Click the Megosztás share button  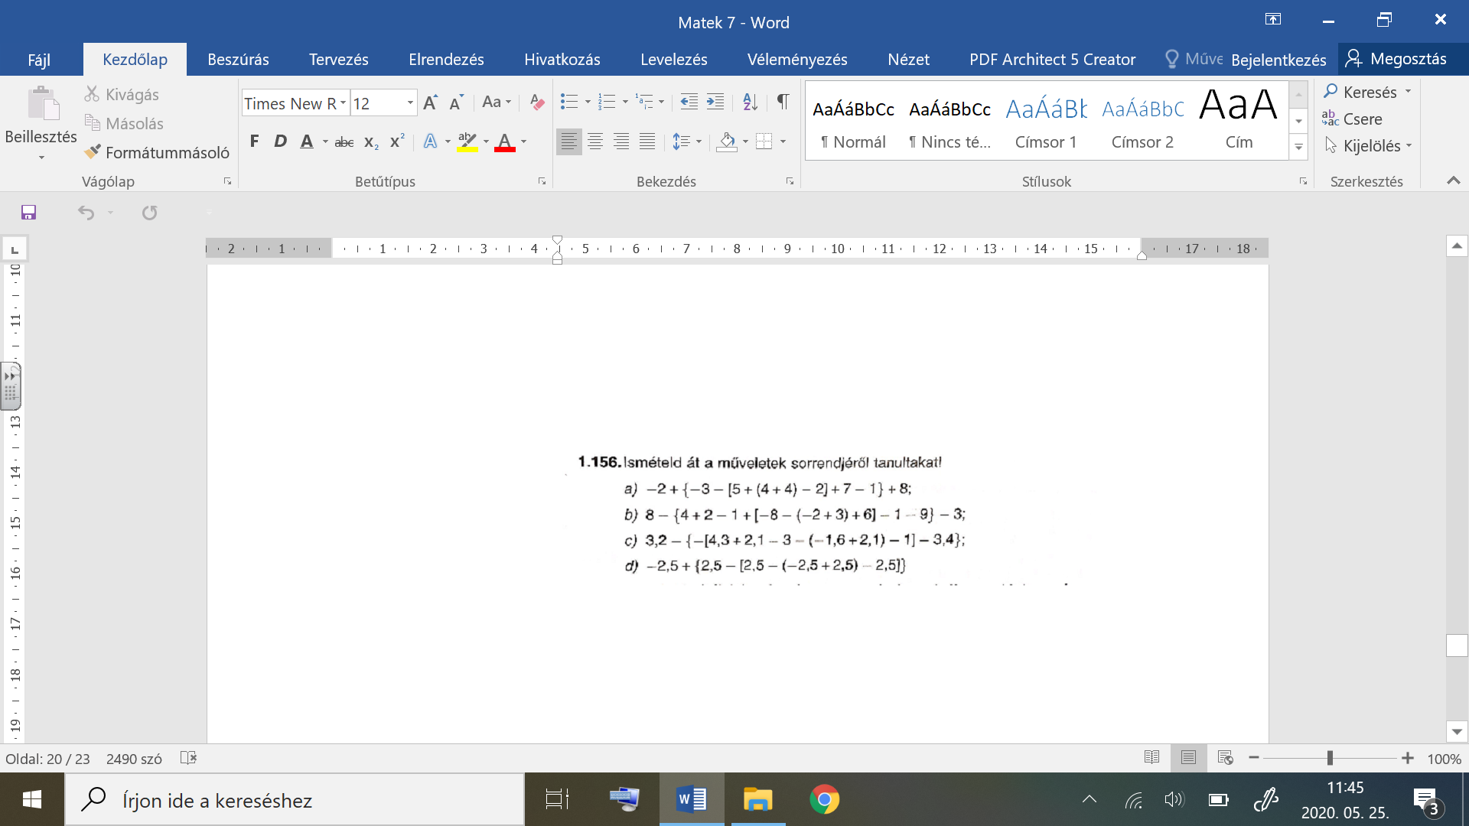click(1397, 59)
